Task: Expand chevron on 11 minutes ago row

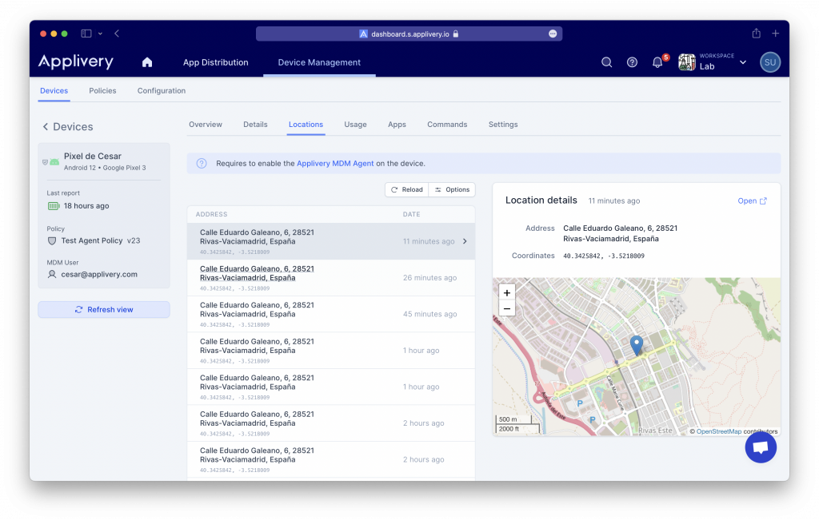Action: (x=465, y=241)
